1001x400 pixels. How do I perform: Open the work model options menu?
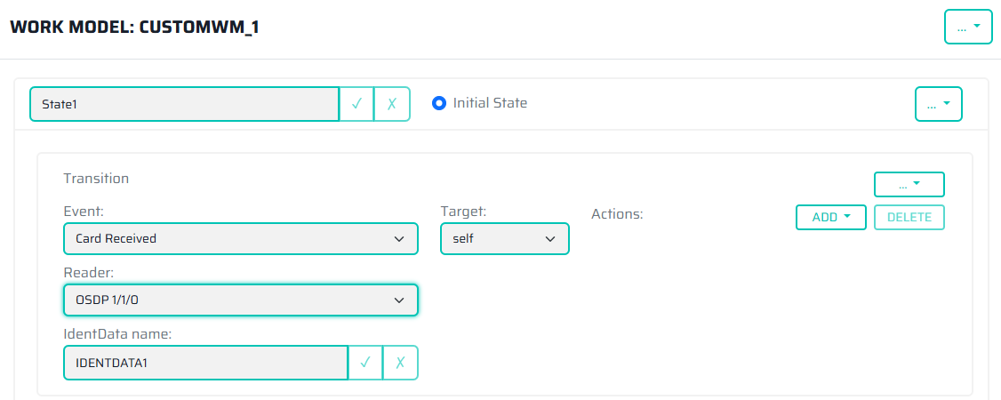[967, 27]
